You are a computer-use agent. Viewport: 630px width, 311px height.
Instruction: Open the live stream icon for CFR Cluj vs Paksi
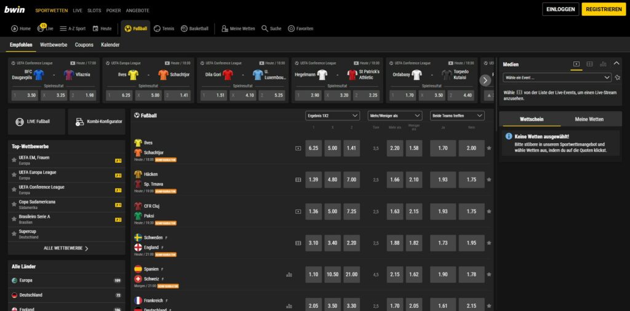[x=298, y=211]
